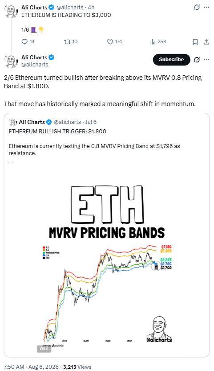Click Ali Charts avatar on second tweet

(11, 61)
